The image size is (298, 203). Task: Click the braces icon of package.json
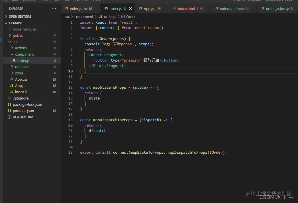(x=9, y=111)
